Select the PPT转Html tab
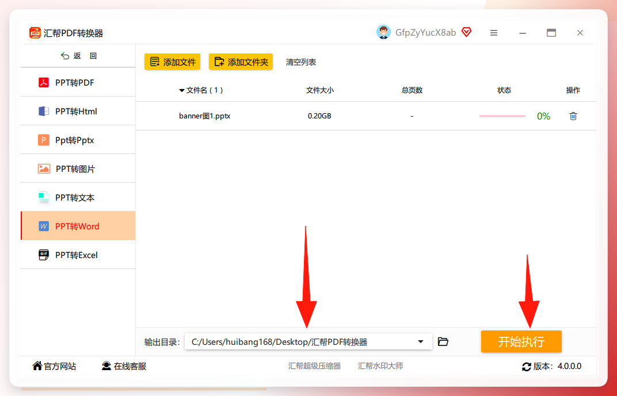This screenshot has height=396, width=617. pos(78,111)
